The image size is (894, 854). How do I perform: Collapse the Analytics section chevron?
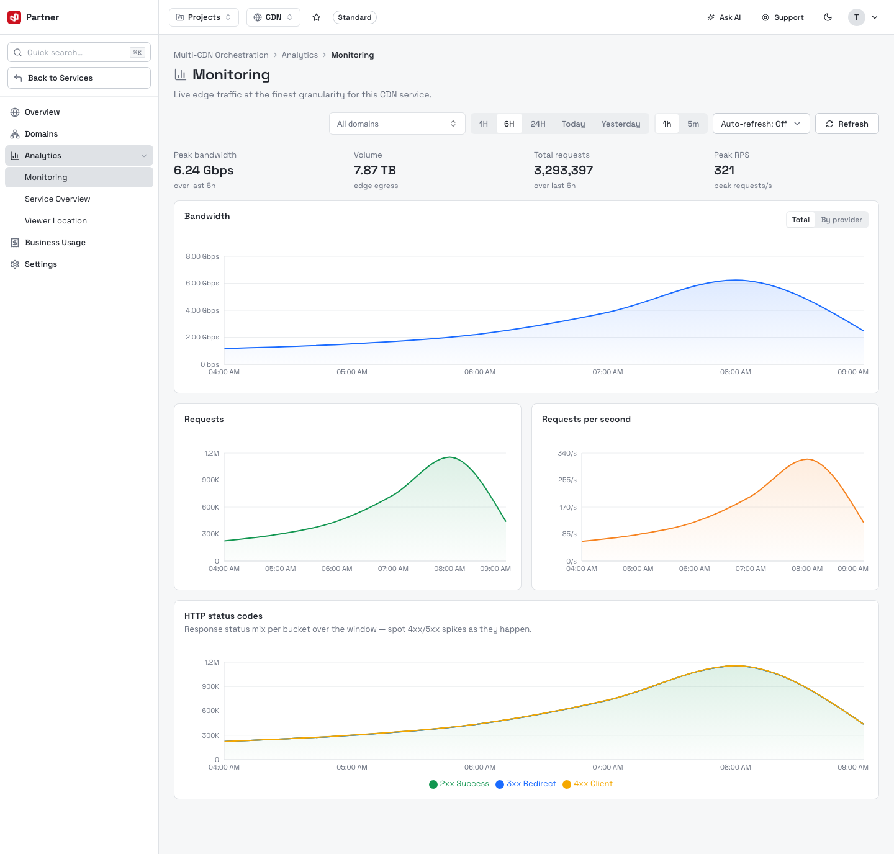point(144,156)
